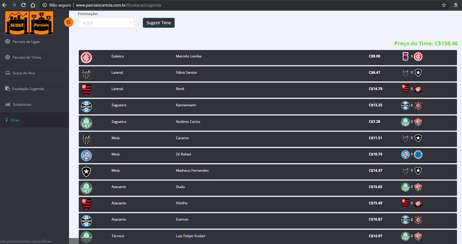Click Cruzeiro crest in Zé Rafael matchup

418,154
